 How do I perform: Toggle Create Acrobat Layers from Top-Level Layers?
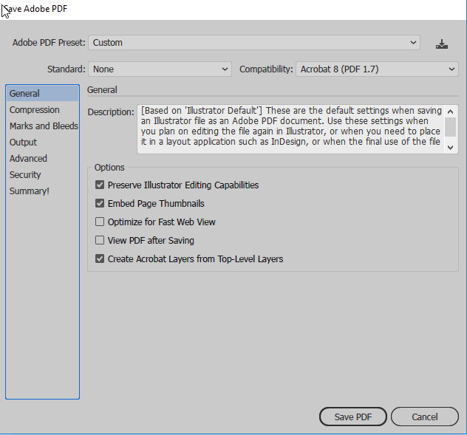click(x=100, y=258)
